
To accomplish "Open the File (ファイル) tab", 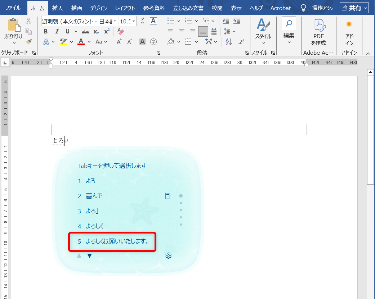I will point(13,8).
